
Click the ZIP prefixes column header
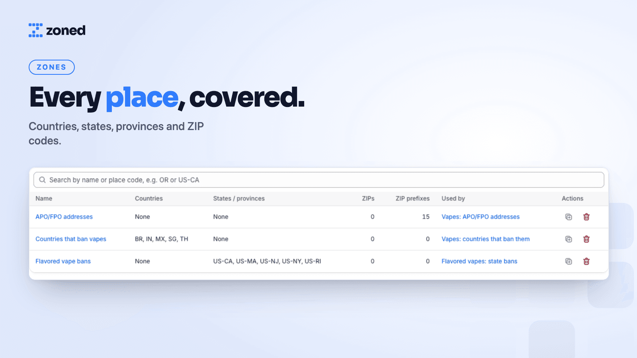click(x=412, y=198)
